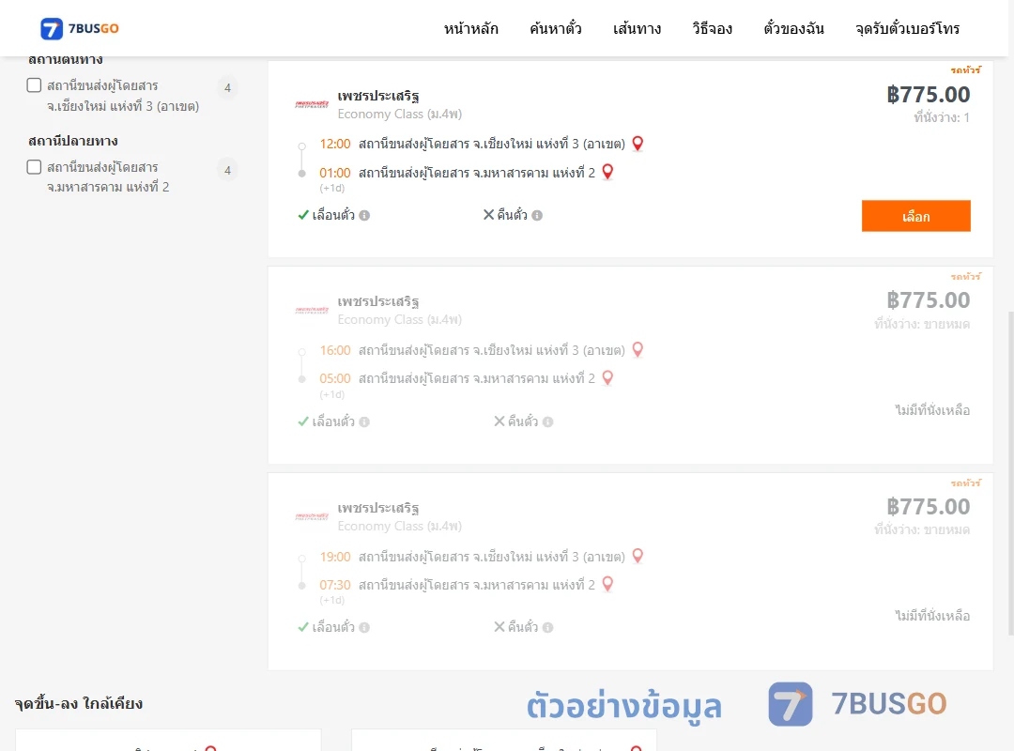Show เลื่อนตั๋ว info icon on 16:00 trip
1014x751 pixels.
[x=364, y=421]
